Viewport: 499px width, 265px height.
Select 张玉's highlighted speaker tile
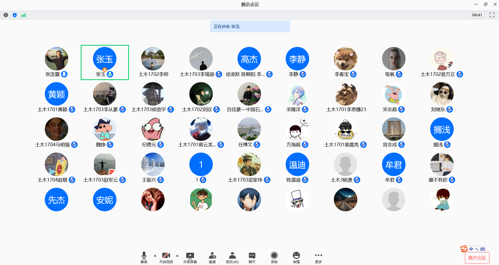(x=105, y=62)
